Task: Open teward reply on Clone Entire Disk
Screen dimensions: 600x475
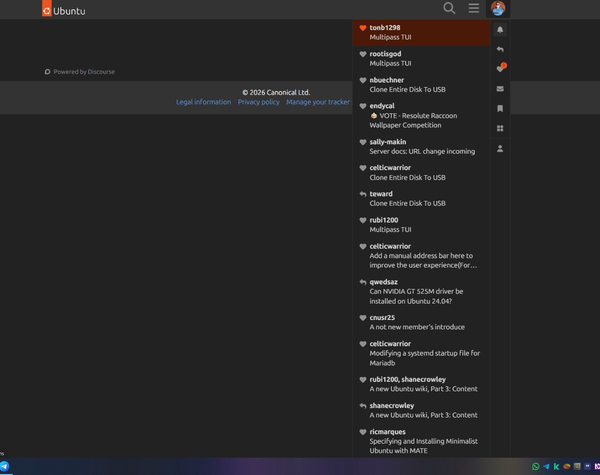Action: point(420,199)
